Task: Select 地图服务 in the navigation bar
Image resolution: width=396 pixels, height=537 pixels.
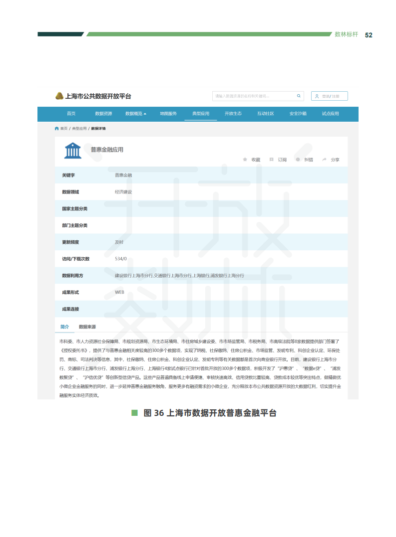Action: [x=168, y=114]
